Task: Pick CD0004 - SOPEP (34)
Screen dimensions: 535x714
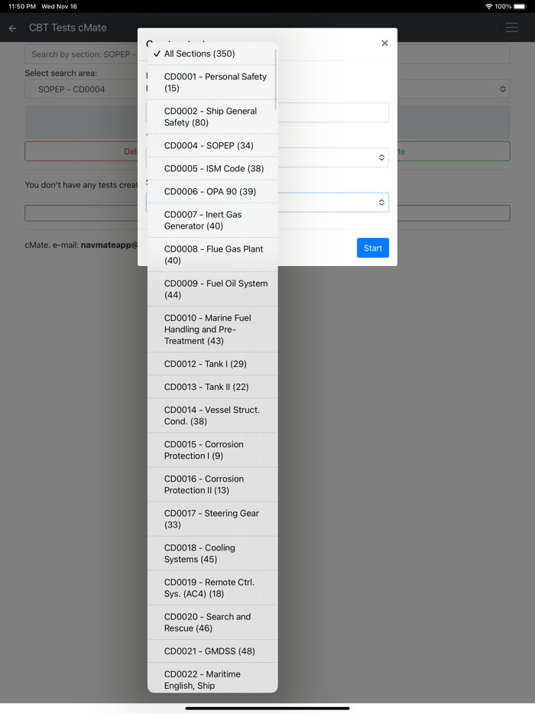Action: tap(209, 145)
